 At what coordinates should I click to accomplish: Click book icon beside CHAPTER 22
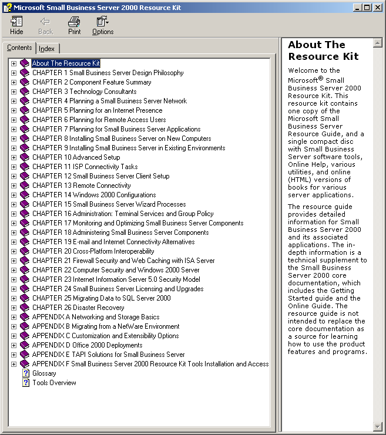point(25,270)
